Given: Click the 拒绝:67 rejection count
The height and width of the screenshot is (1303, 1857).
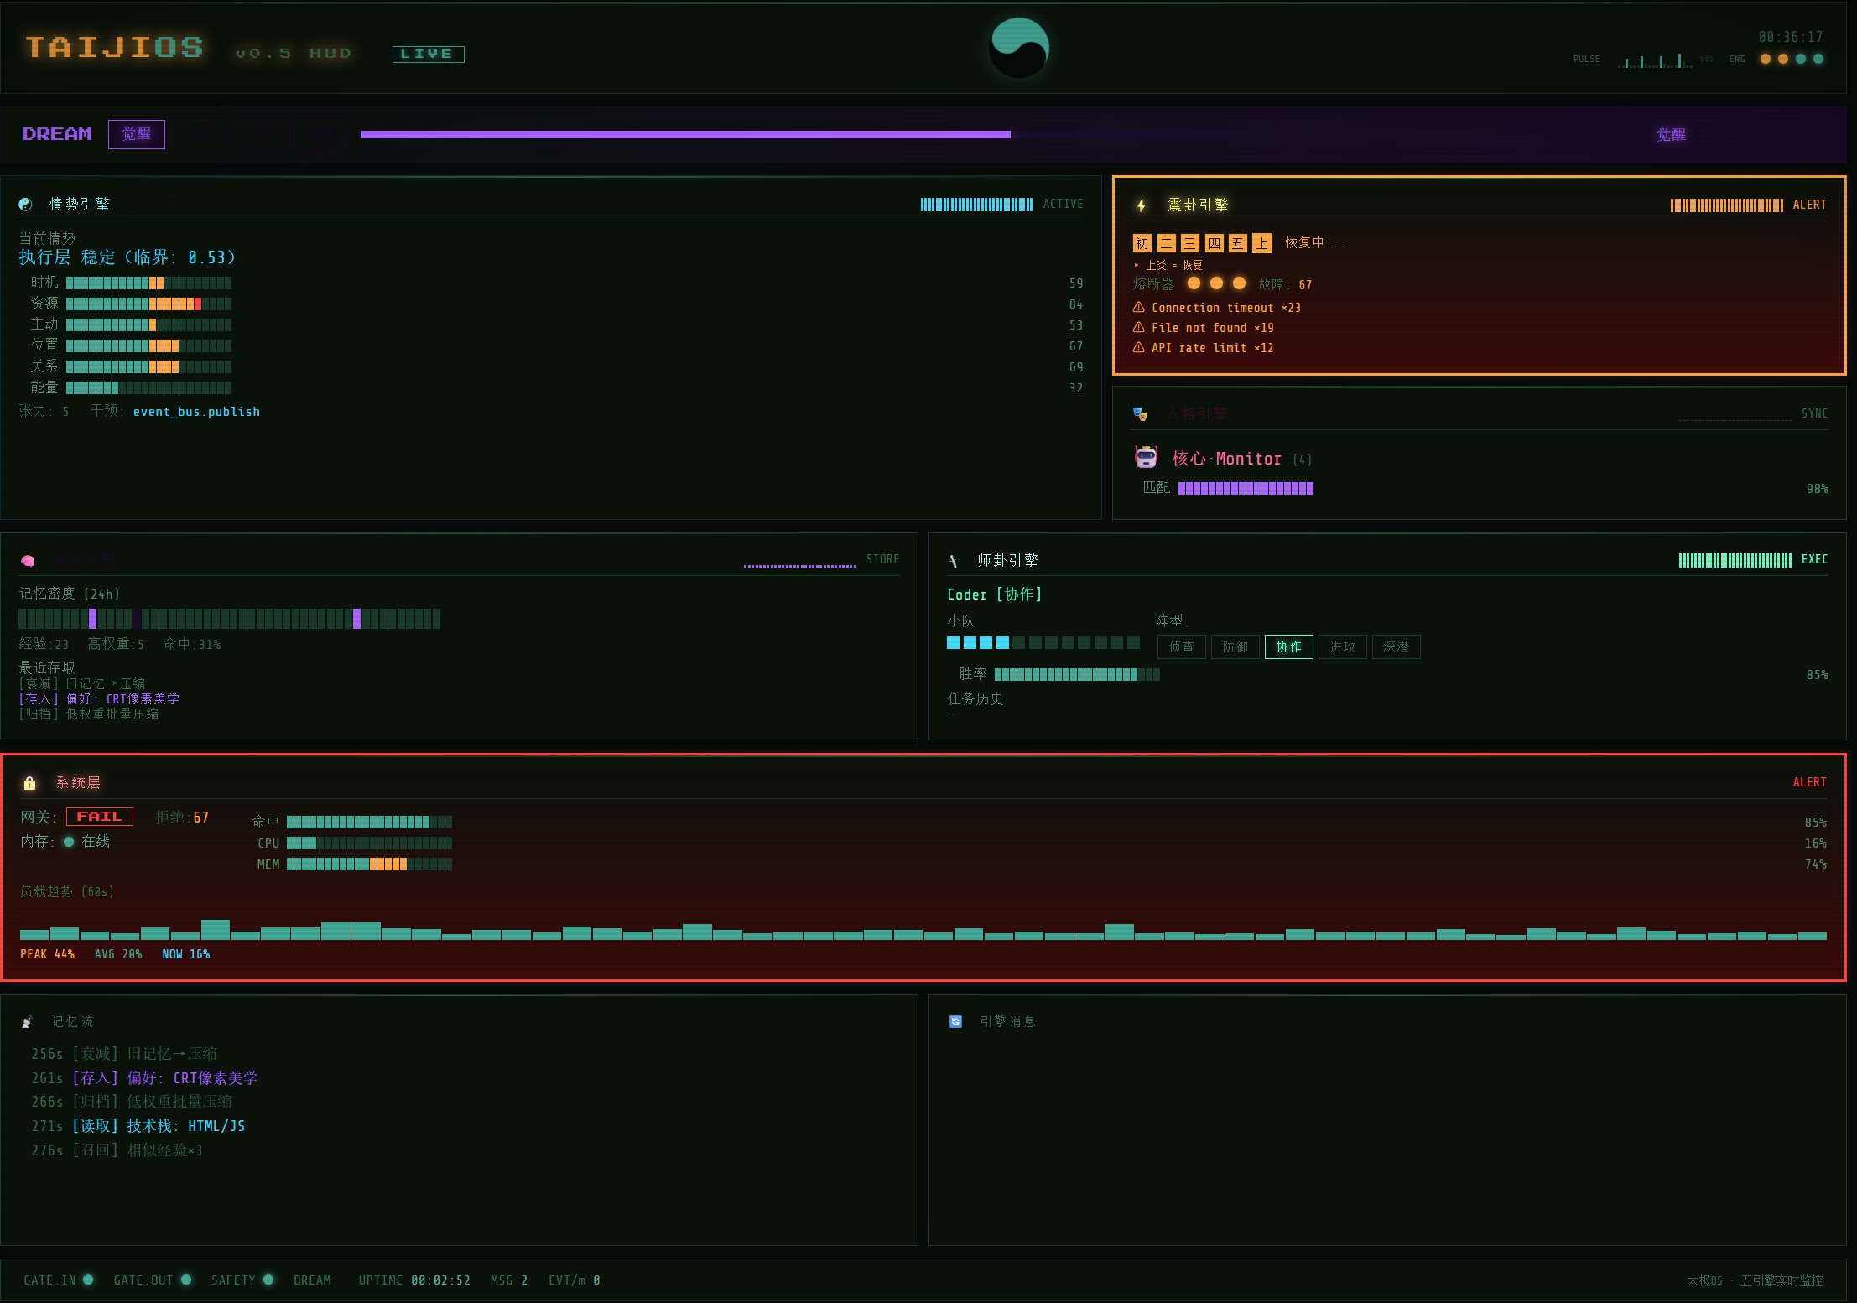Looking at the screenshot, I should click(182, 817).
